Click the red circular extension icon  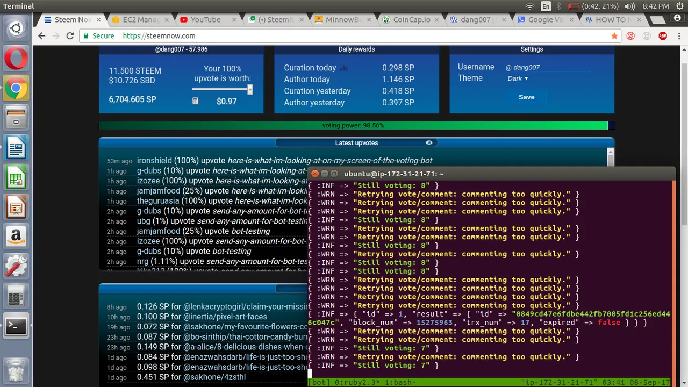point(630,36)
